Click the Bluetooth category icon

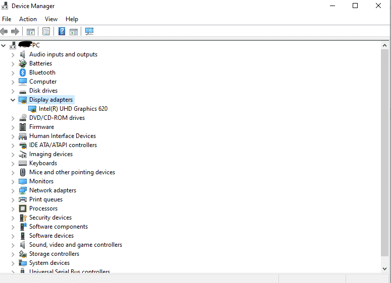tap(23, 73)
